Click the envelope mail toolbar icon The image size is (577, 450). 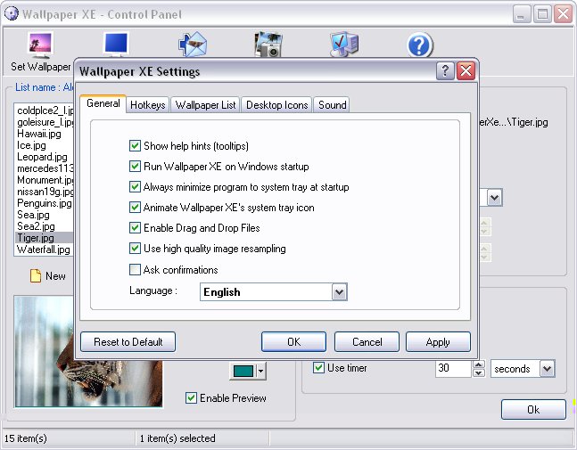[x=193, y=45]
